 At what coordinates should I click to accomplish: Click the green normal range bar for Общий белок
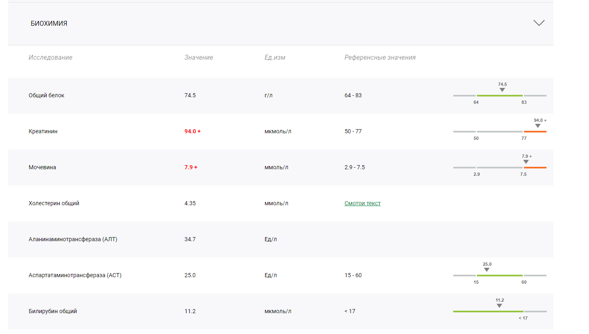click(x=499, y=96)
